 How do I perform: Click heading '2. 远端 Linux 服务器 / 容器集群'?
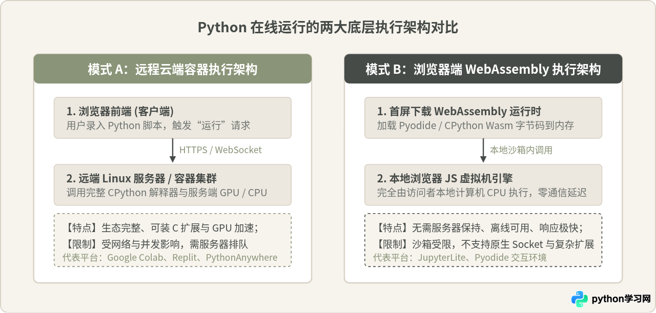(142, 178)
